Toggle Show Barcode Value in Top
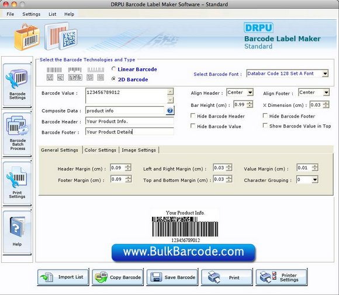Screen dimensions: 339x295 [x=265, y=126]
